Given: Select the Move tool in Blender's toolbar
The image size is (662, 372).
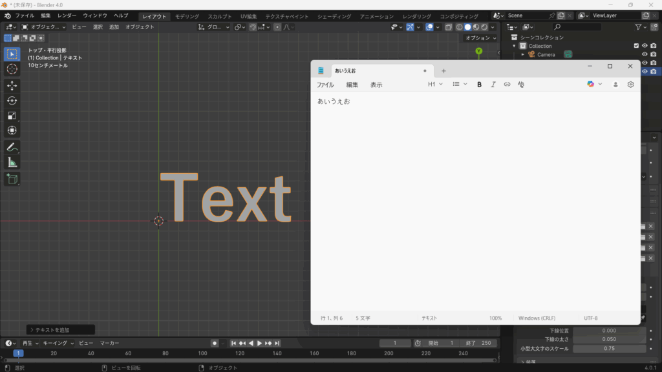Looking at the screenshot, I should coord(12,85).
